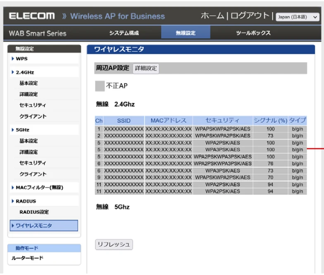Open MACフィルター(無線) menu item
This screenshot has height=275, width=324.
[x=40, y=187]
